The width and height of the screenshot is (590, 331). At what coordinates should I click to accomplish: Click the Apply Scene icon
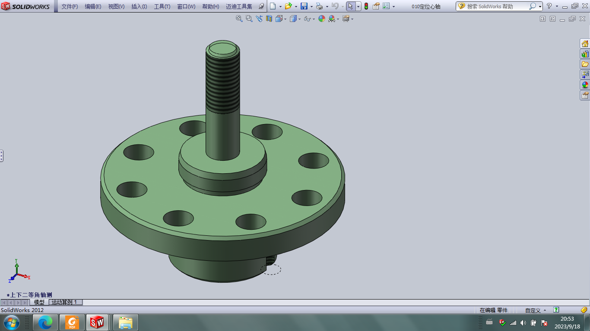pyautogui.click(x=332, y=19)
